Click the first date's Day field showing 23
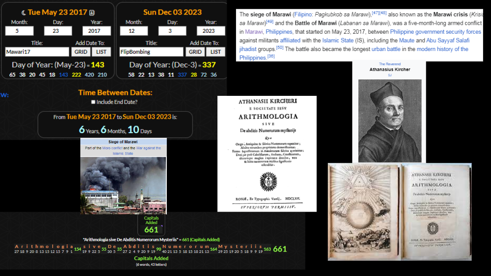The image size is (491, 276). (58, 31)
